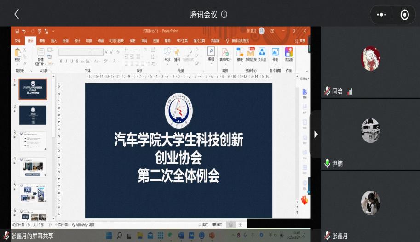Open the 设计 ribbon tab
Image resolution: width=420 pixels, height=242 pixels.
[x=77, y=40]
